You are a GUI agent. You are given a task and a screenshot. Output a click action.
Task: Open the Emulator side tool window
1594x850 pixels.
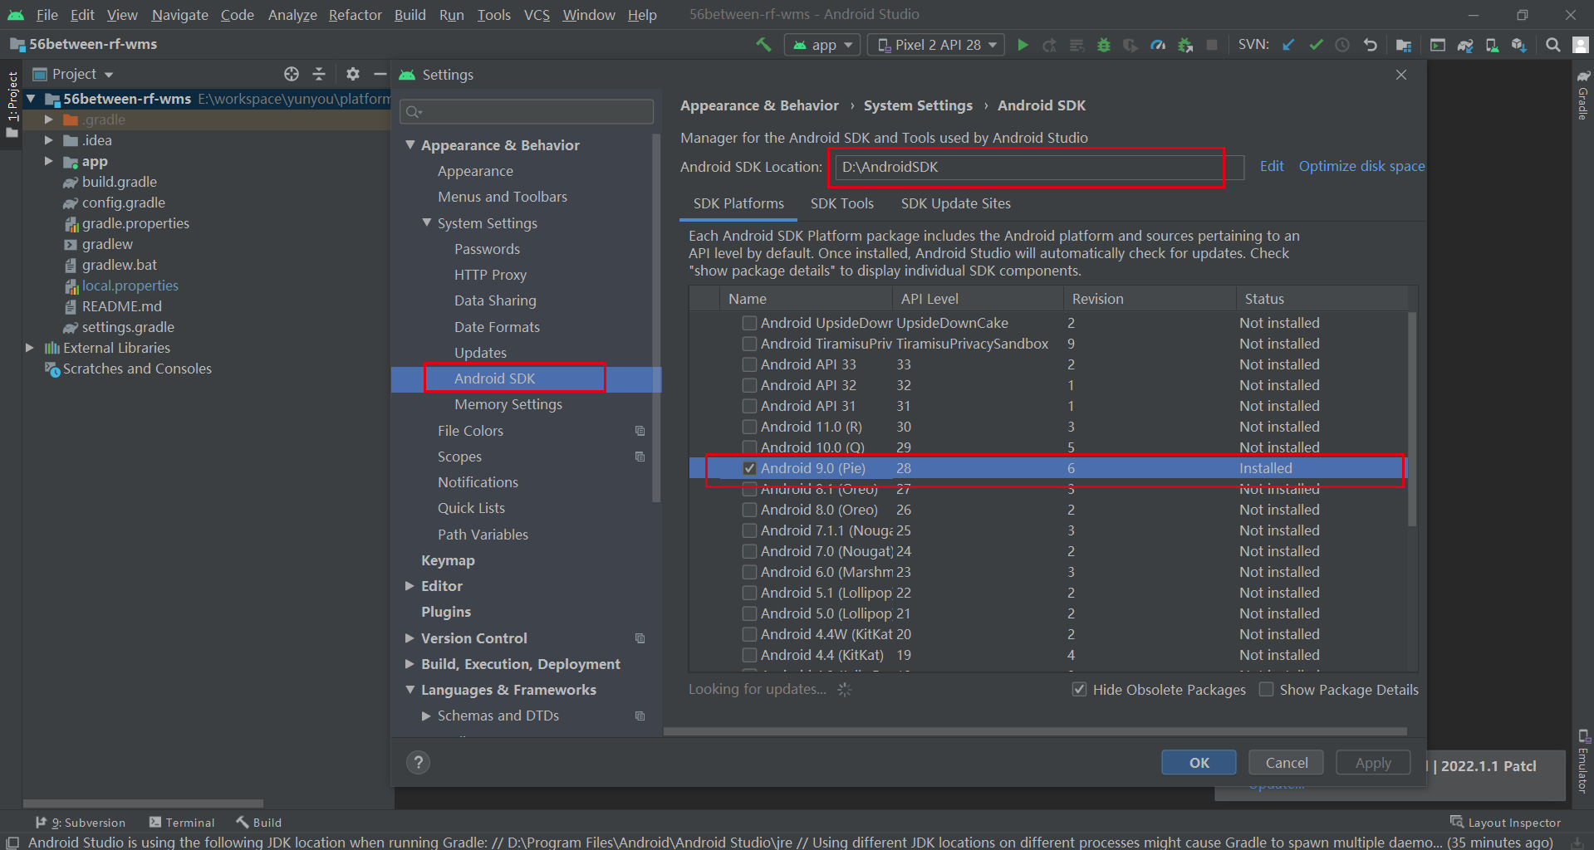[1583, 761]
